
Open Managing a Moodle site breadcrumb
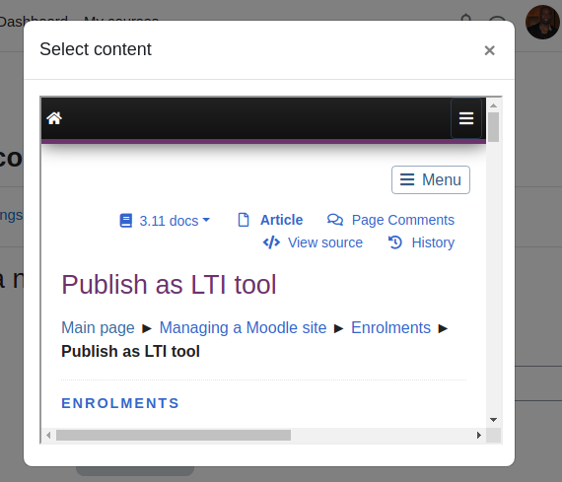coord(243,328)
